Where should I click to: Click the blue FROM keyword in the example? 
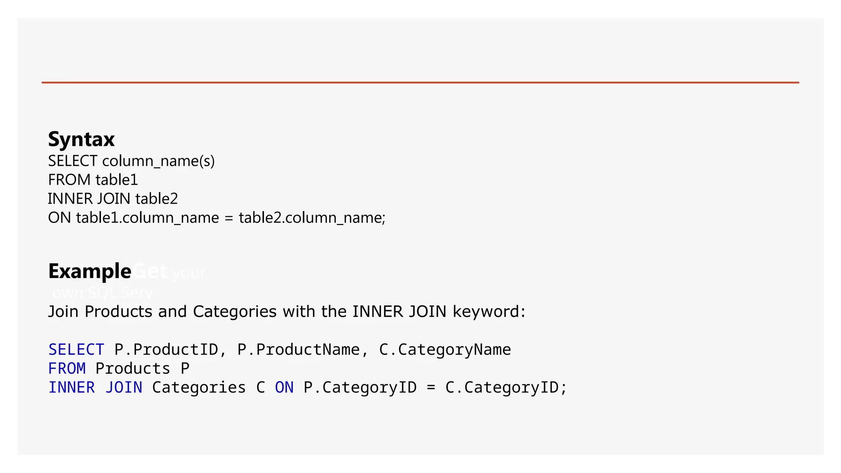pyautogui.click(x=67, y=368)
